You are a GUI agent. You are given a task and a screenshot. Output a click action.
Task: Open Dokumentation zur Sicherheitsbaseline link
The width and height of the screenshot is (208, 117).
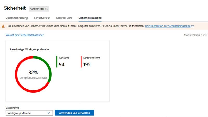168,26
